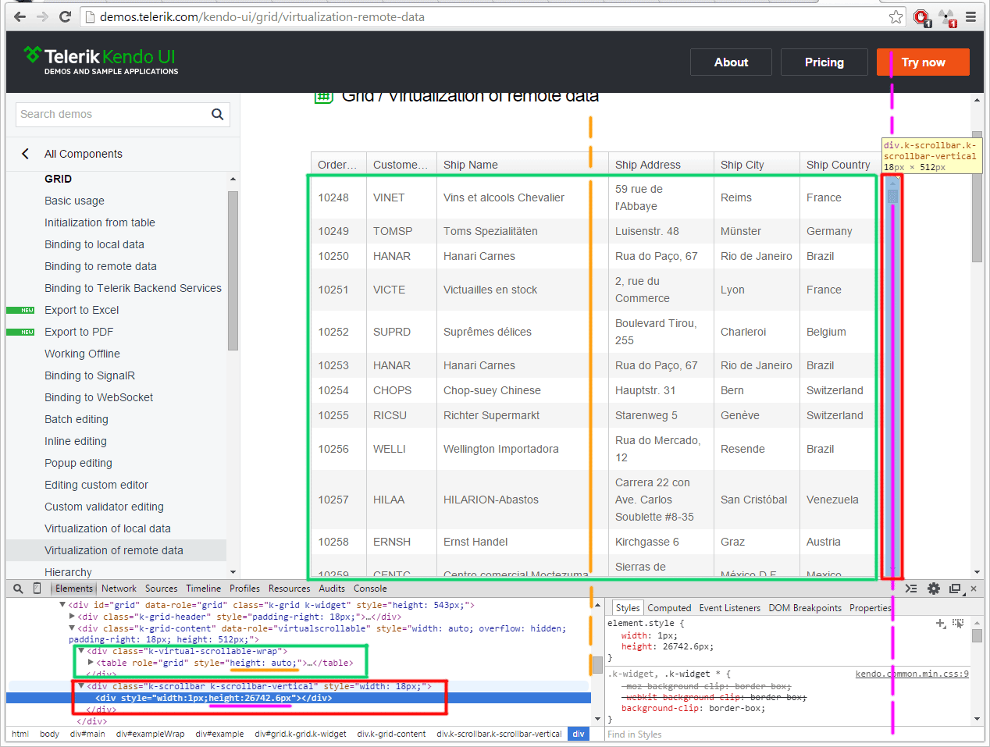Image resolution: width=990 pixels, height=747 pixels.
Task: Click the Try now button
Action: (x=923, y=62)
